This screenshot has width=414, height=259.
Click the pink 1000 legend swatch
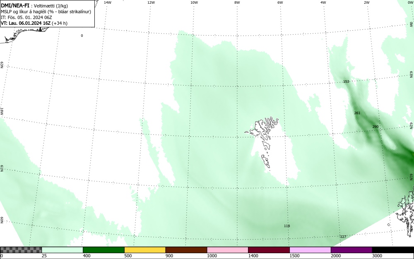coord(228,250)
